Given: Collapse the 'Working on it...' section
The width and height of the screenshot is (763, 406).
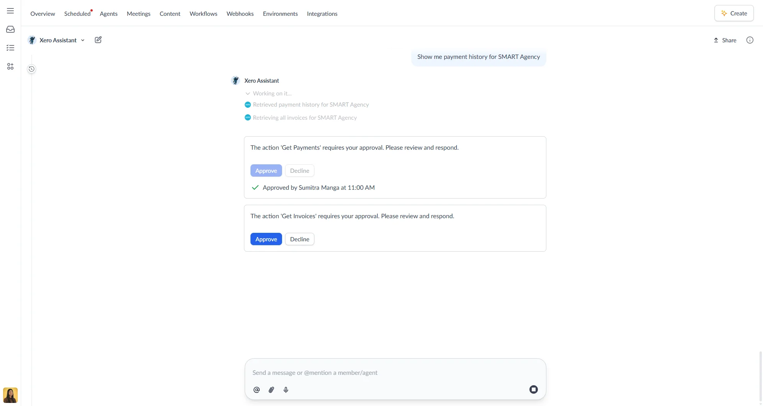Looking at the screenshot, I should (248, 94).
